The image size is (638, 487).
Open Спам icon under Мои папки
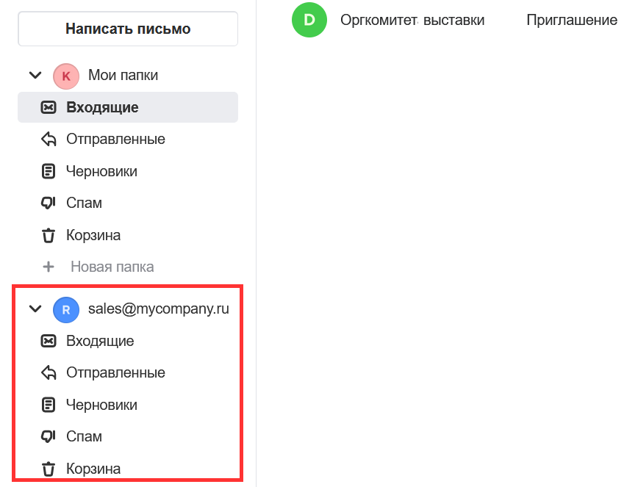tap(49, 203)
